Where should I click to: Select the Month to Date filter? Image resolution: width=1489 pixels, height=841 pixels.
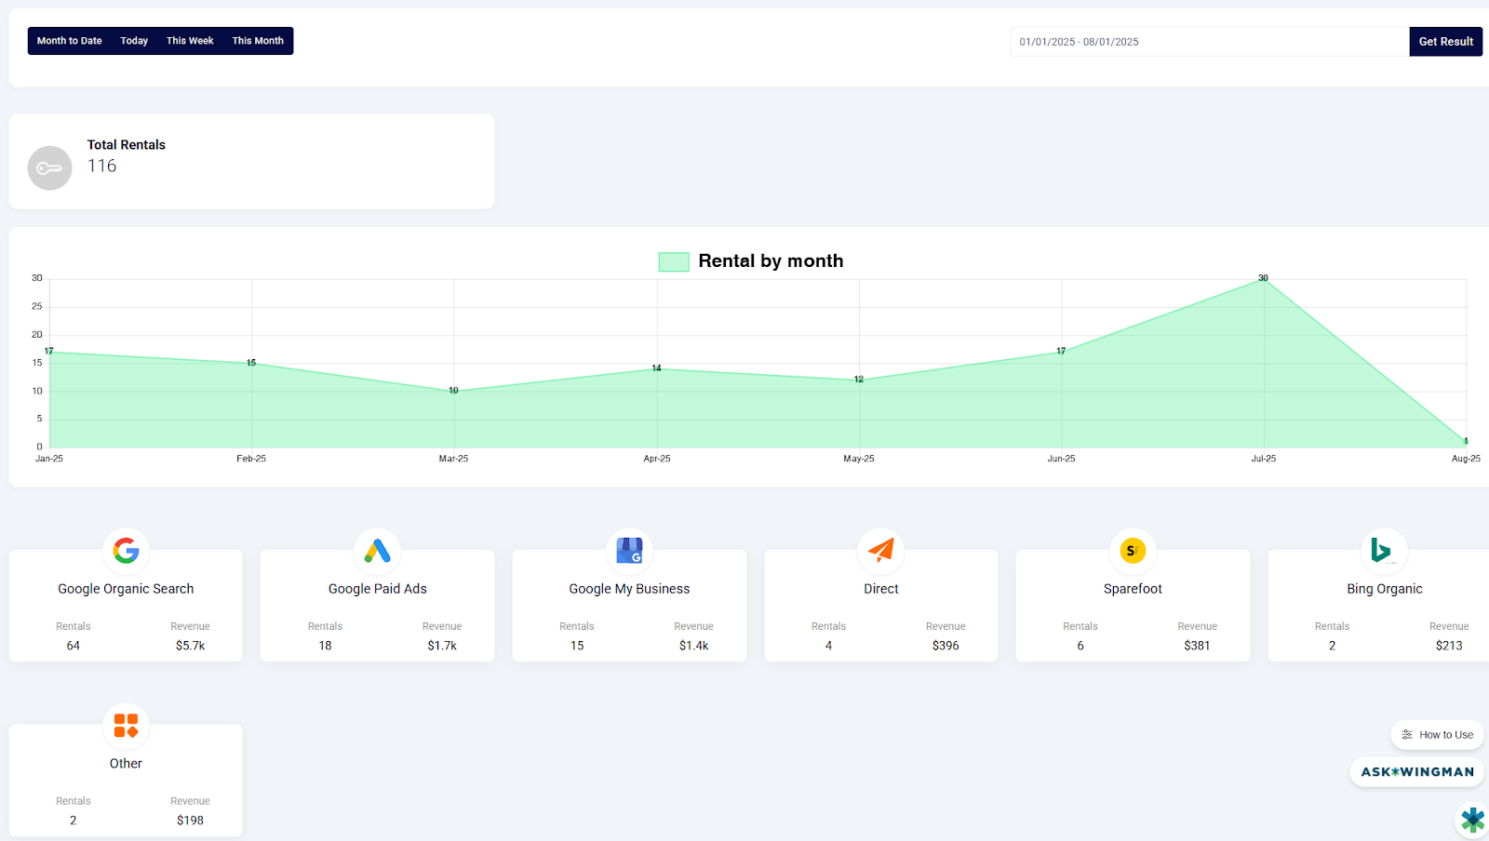70,41
